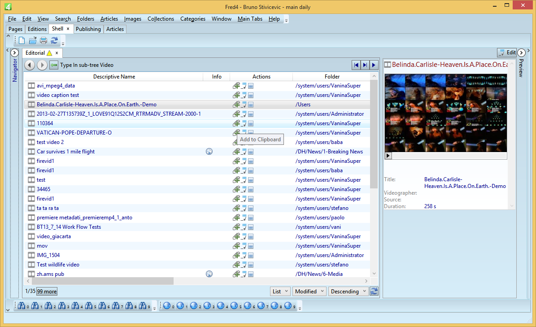Open the Main Tabs menu
Viewport: 536px width, 327px height.
click(250, 19)
